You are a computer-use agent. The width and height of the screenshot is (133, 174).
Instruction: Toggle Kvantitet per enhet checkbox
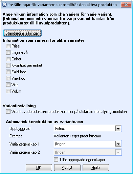click(8, 65)
